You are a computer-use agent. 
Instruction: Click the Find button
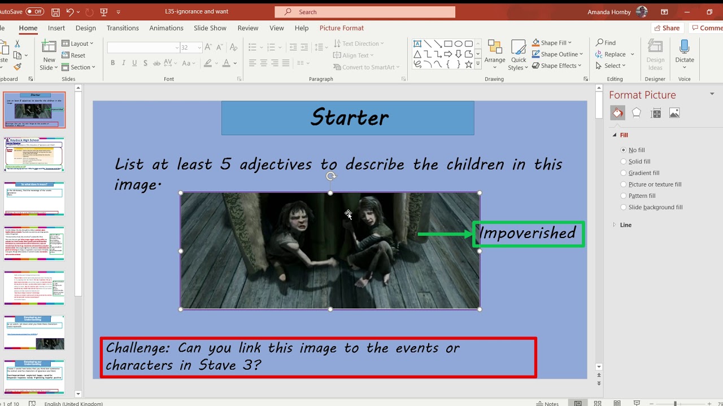pos(606,43)
